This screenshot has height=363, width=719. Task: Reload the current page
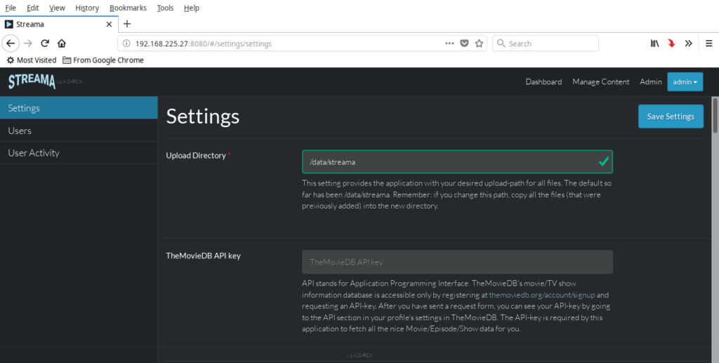pos(45,44)
